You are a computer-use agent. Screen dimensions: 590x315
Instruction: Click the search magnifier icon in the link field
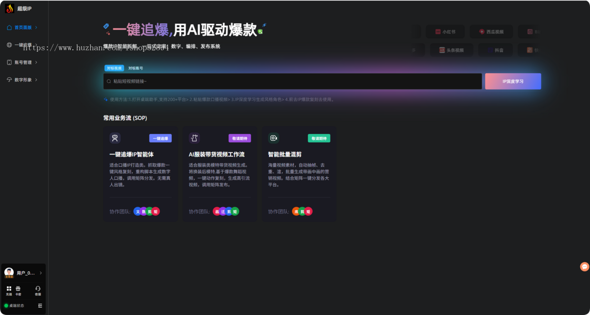pos(109,81)
